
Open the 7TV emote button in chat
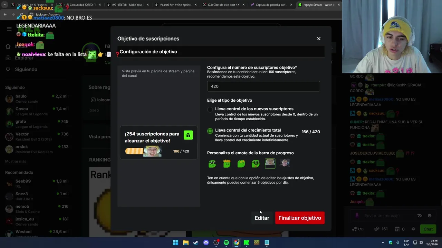coord(420,216)
